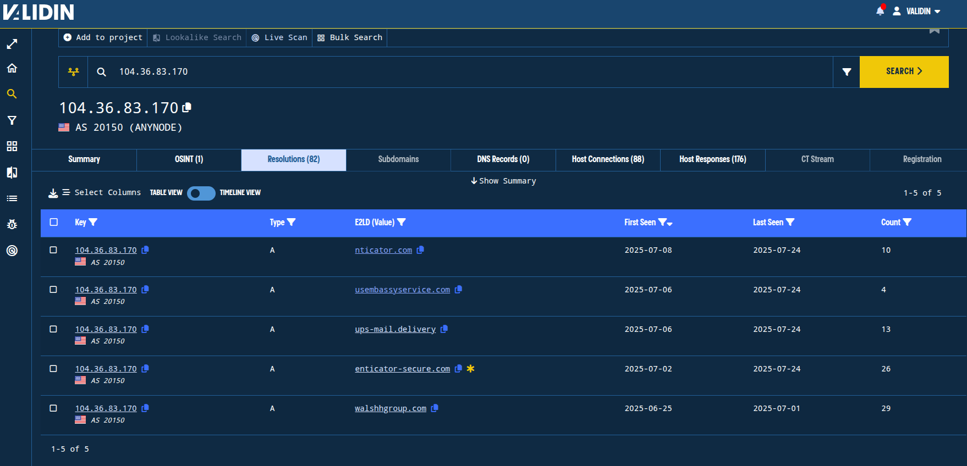967x466 pixels.
Task: Check the select-all header checkbox
Action: tap(54, 222)
